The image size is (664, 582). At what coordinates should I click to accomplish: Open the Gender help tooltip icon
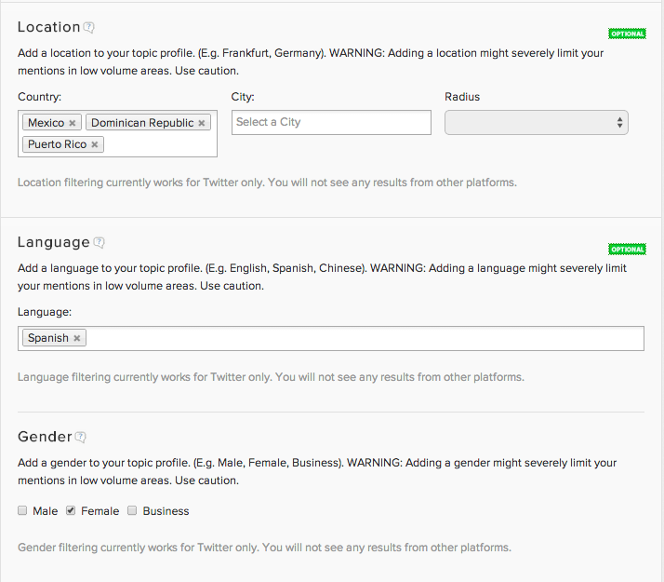click(81, 437)
